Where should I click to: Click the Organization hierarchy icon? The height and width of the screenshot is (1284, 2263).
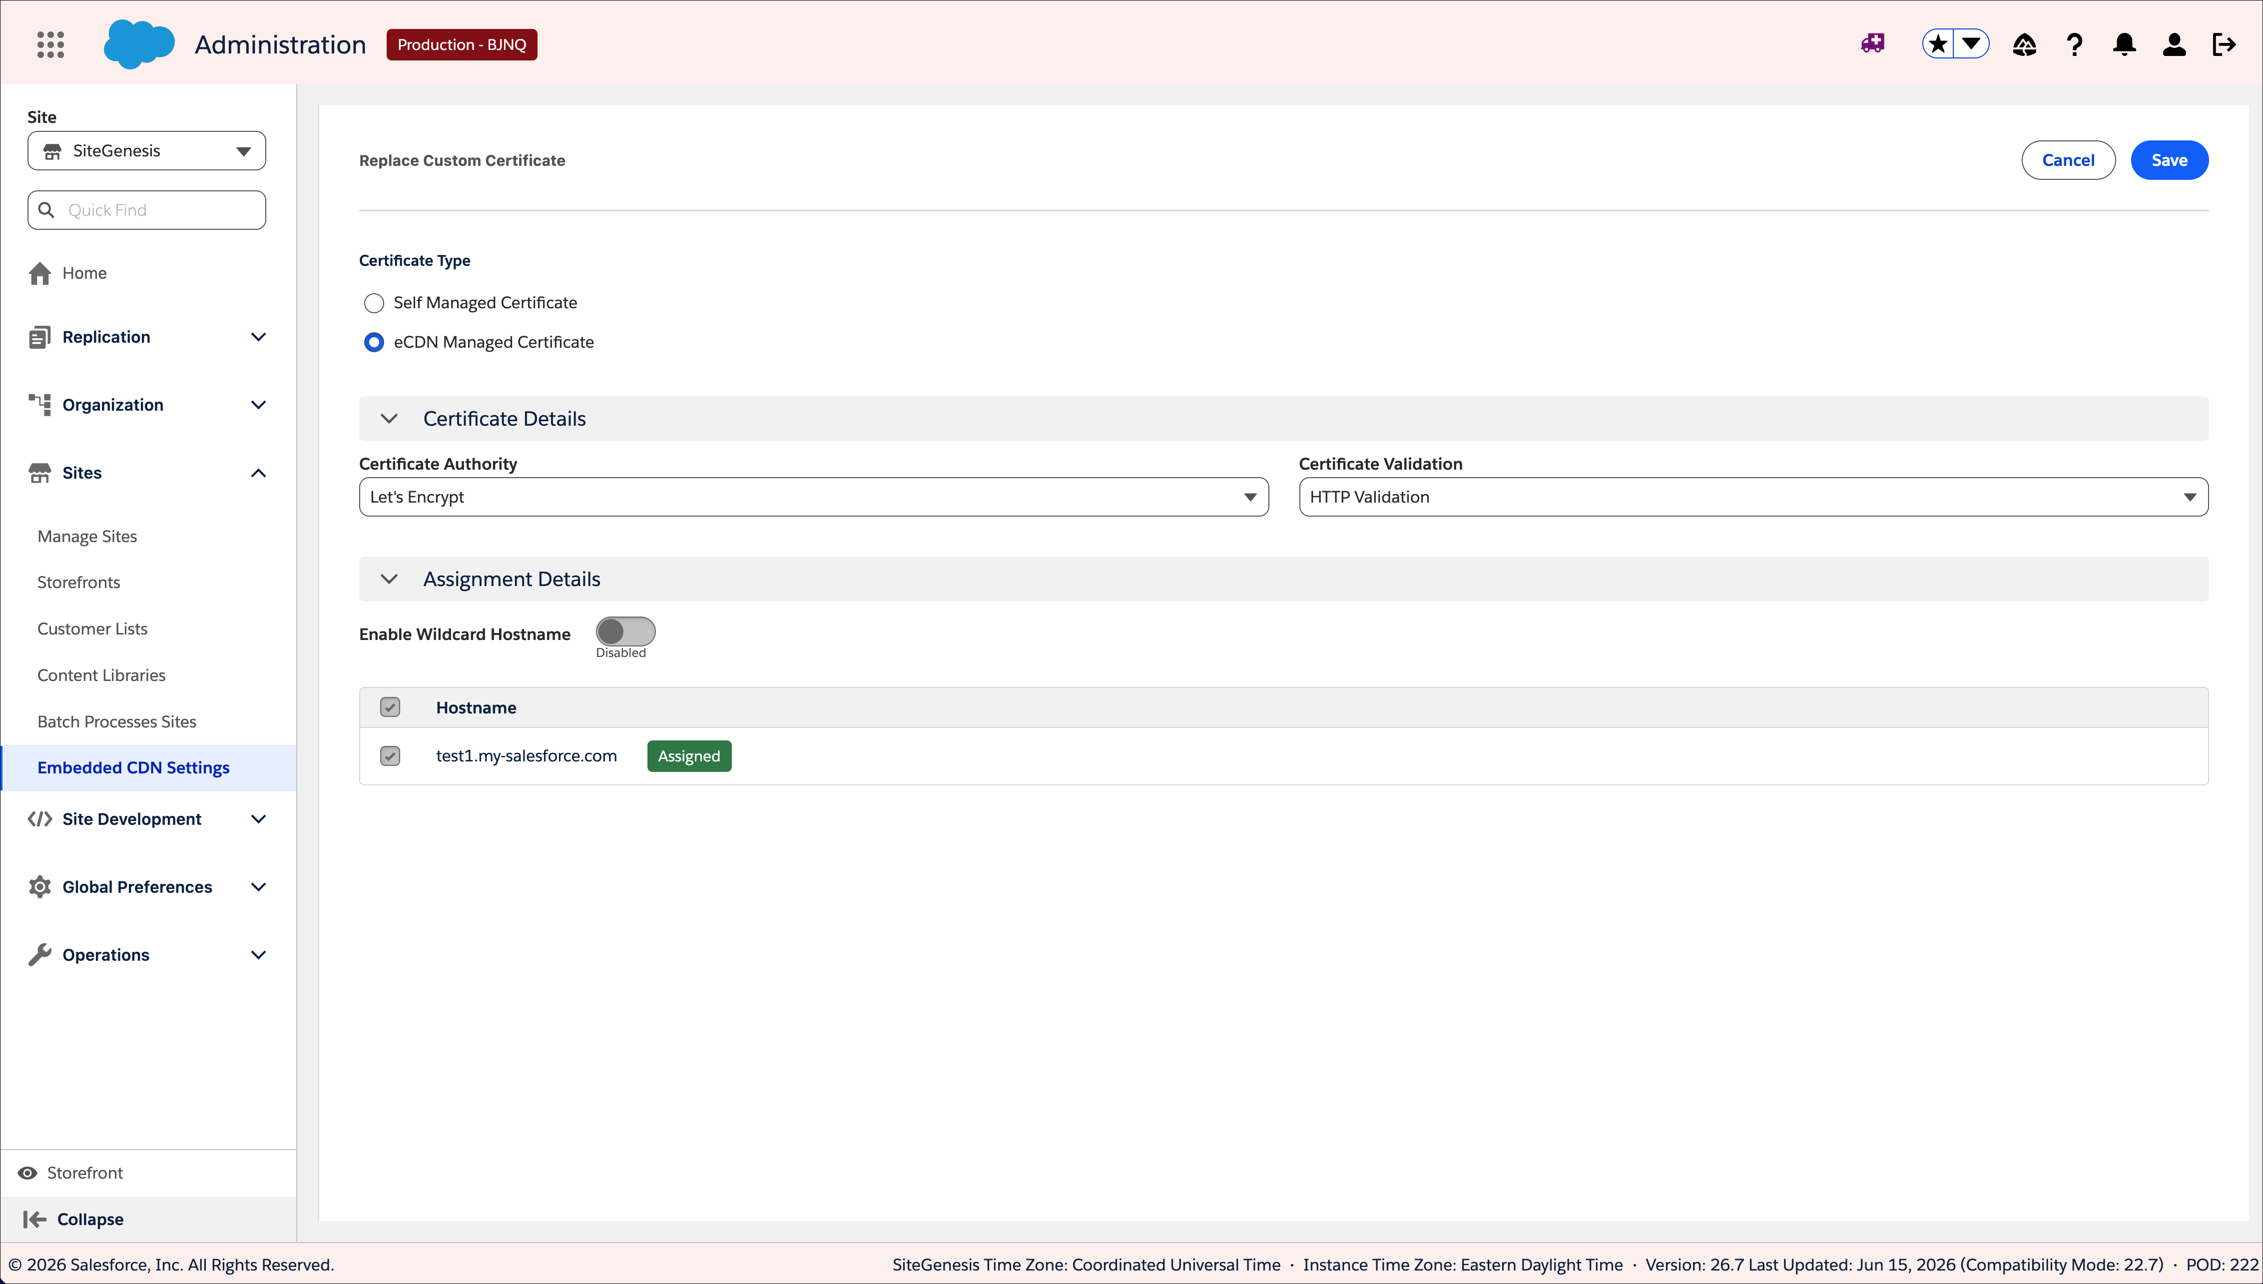[39, 405]
